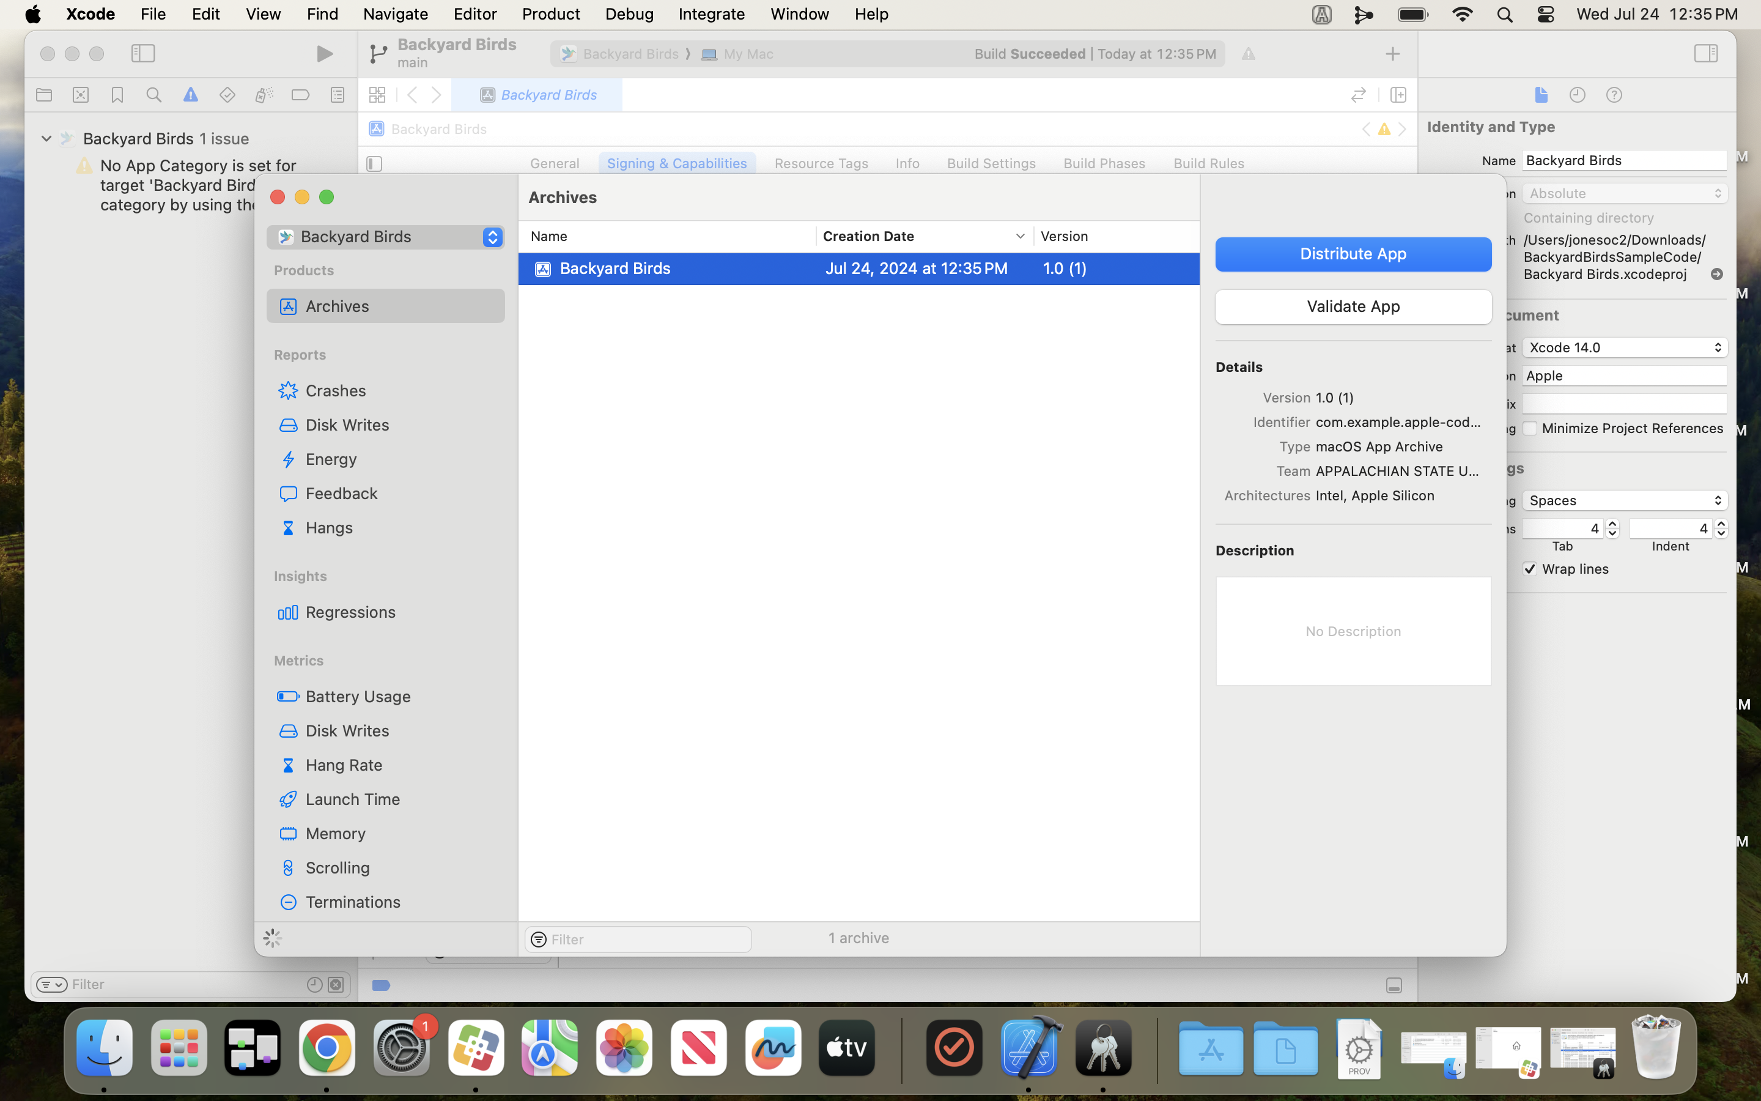Image resolution: width=1761 pixels, height=1101 pixels.
Task: Collapse the Backyard Birds issue group
Action: (46, 138)
